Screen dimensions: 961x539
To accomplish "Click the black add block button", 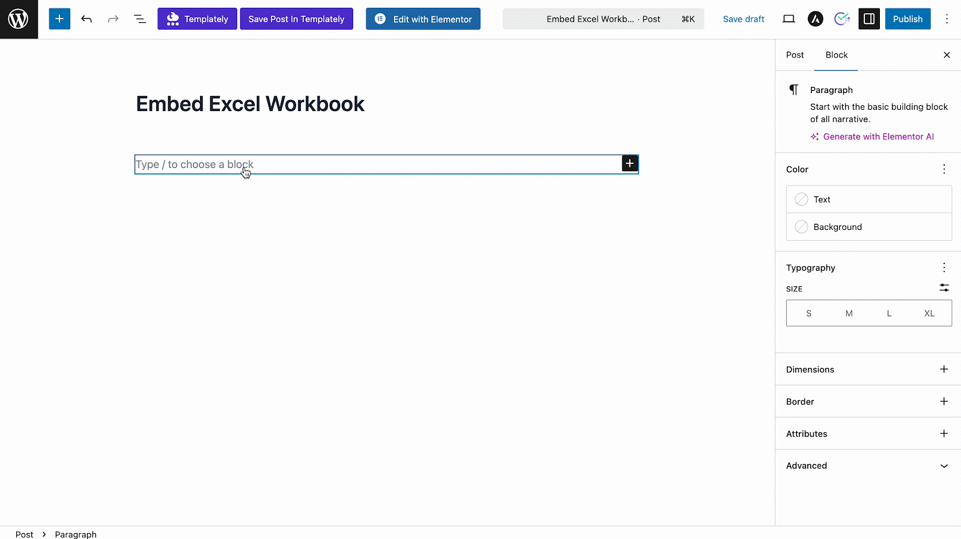I will tap(629, 163).
